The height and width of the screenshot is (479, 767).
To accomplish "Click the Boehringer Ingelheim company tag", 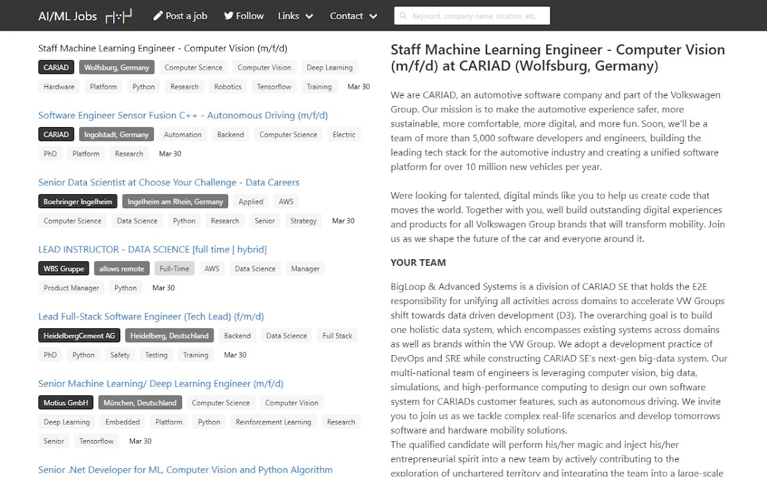I will 77,202.
